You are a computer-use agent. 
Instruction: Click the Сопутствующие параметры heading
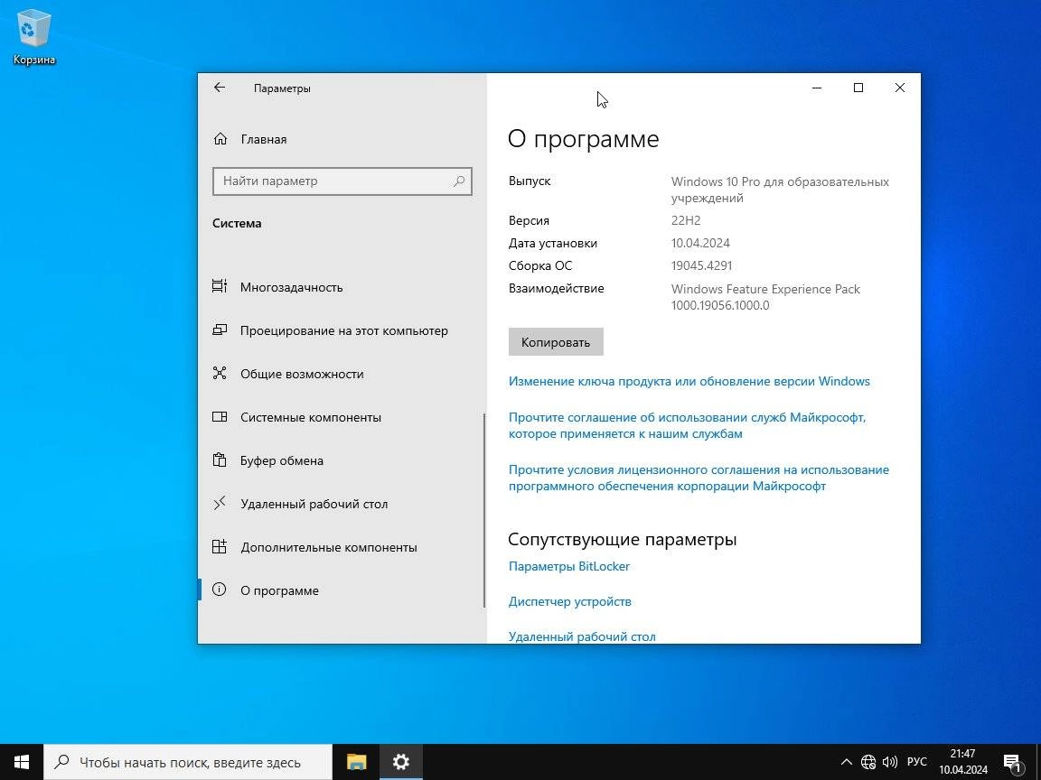click(x=622, y=539)
